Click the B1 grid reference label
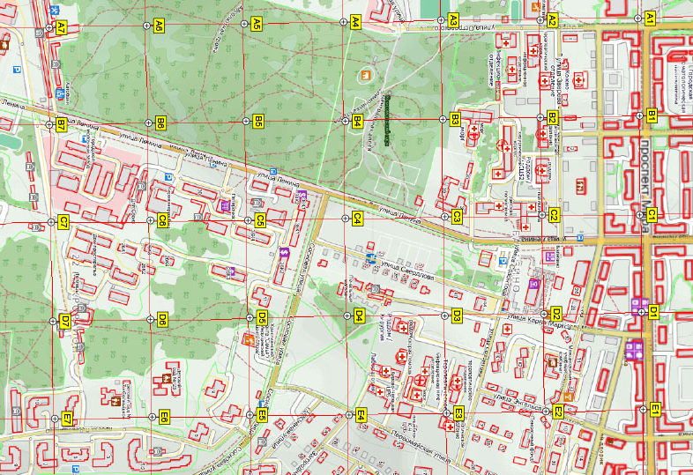The width and height of the screenshot is (693, 475). pos(652,115)
